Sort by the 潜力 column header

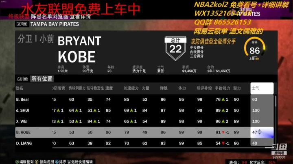(x=237, y=88)
